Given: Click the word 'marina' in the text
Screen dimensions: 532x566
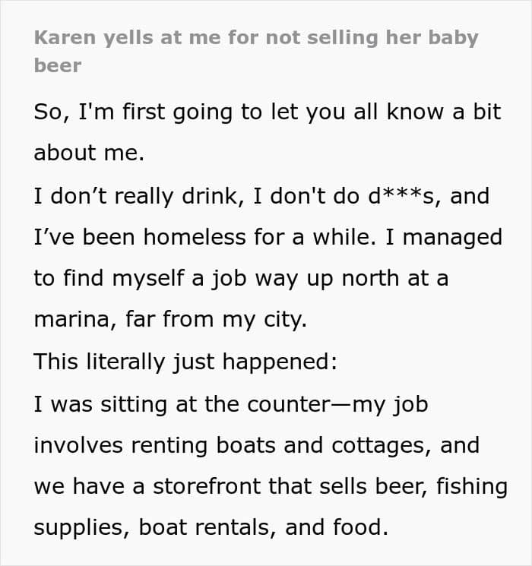Looking at the screenshot, I should click(71, 320).
